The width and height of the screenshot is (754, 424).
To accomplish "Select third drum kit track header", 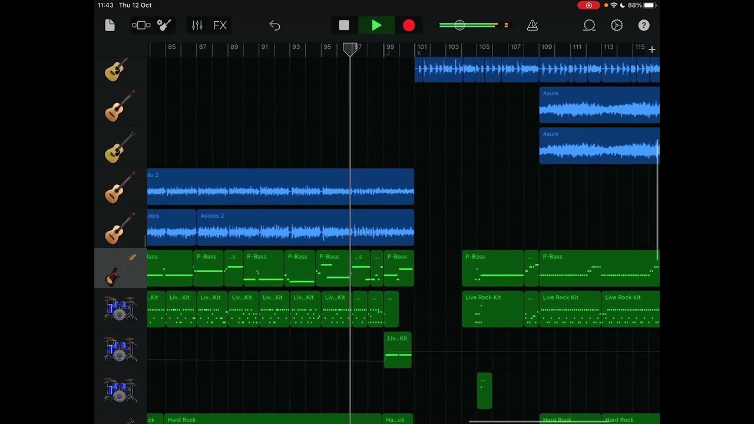I will (x=120, y=390).
